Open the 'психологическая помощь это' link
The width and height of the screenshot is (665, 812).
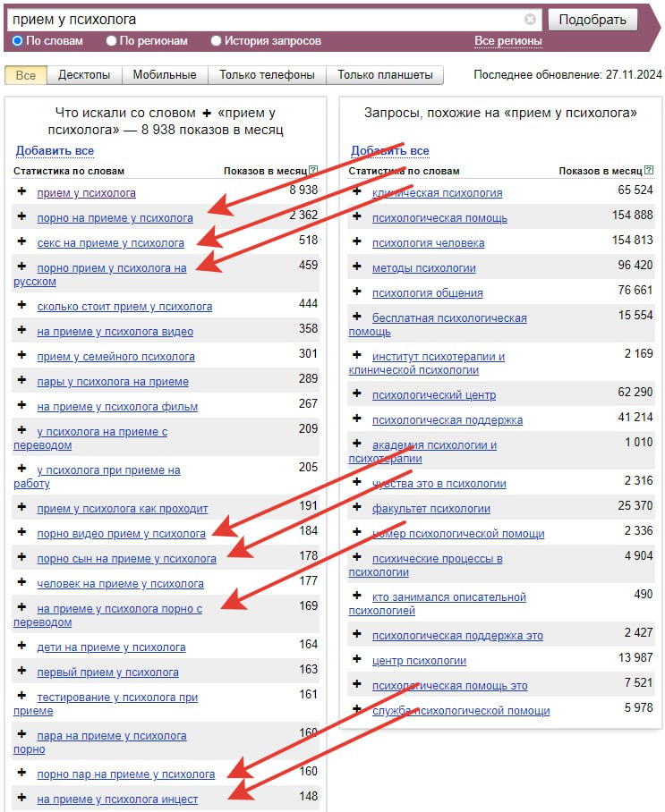(449, 686)
